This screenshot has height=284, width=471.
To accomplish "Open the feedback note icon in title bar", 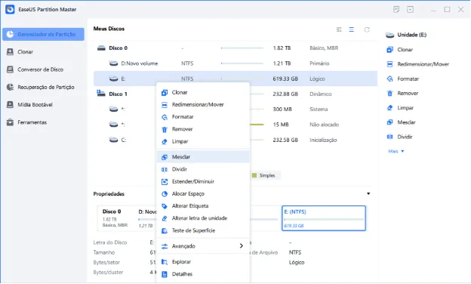I will click(x=396, y=9).
